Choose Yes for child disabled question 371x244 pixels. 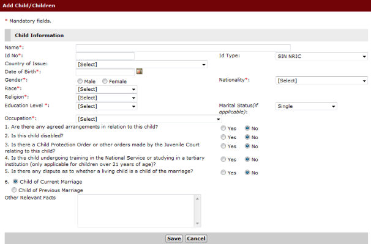223,137
